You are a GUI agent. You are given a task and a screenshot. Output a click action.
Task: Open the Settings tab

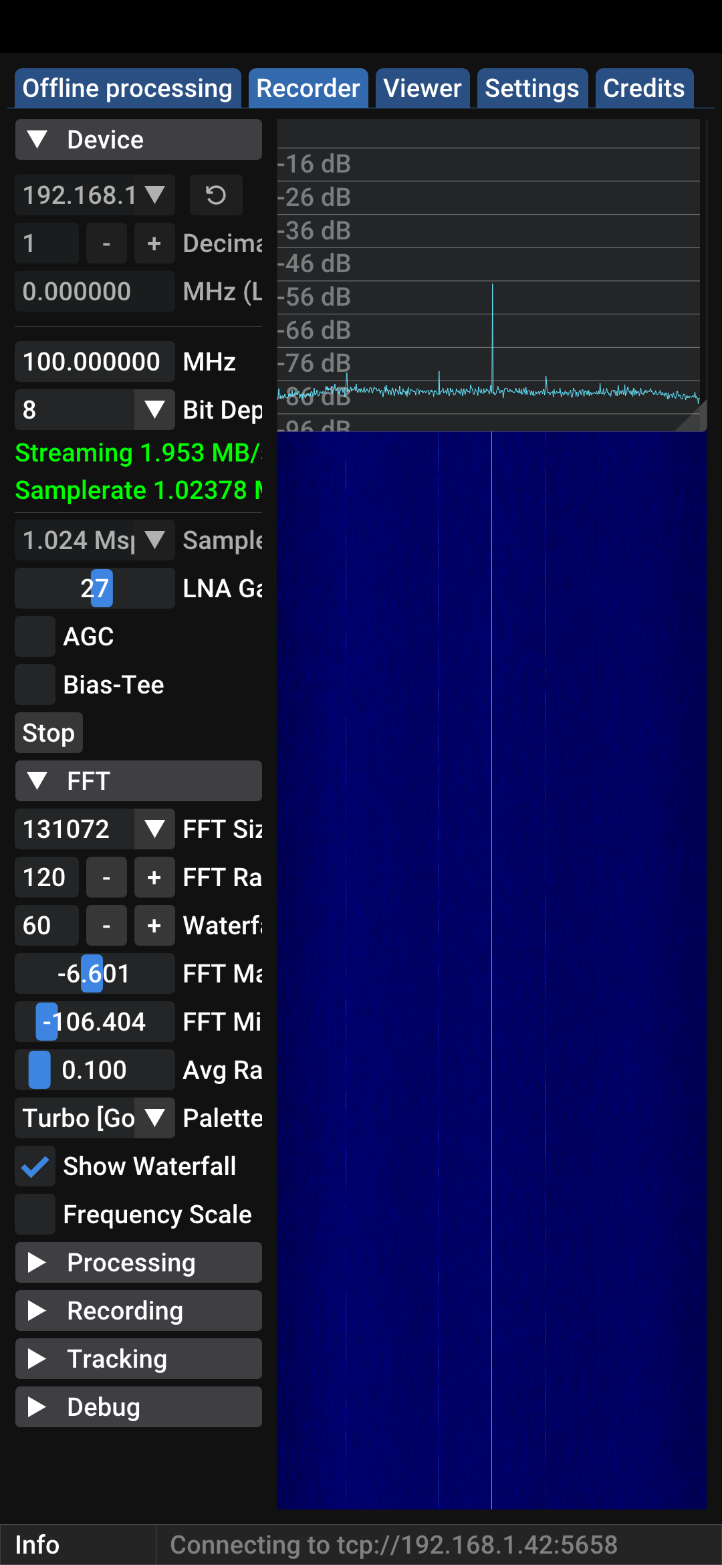(x=531, y=88)
